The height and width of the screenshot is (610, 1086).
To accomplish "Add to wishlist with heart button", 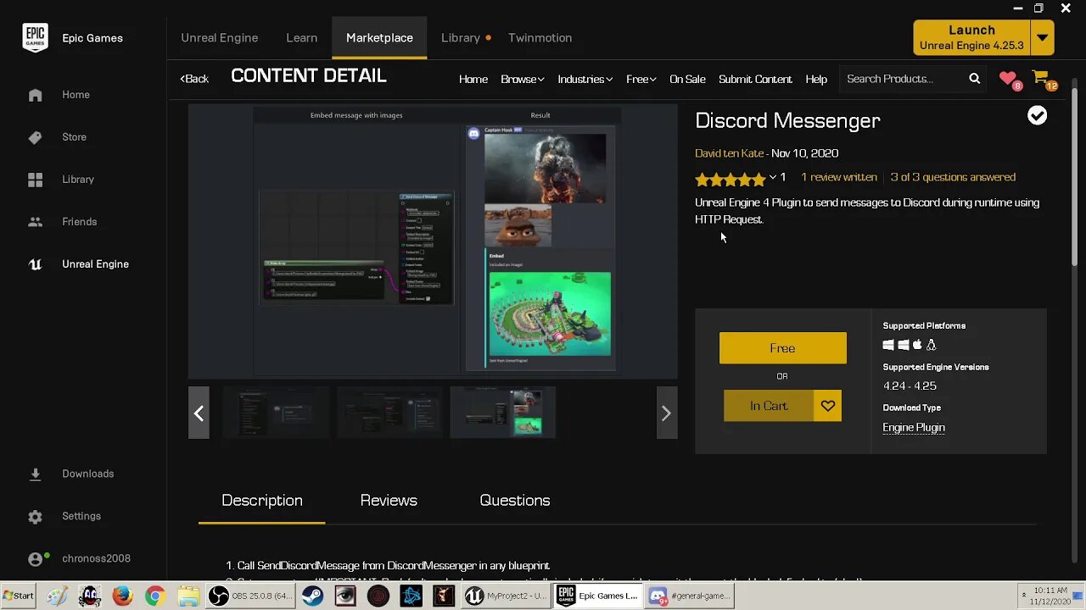I will 828,406.
